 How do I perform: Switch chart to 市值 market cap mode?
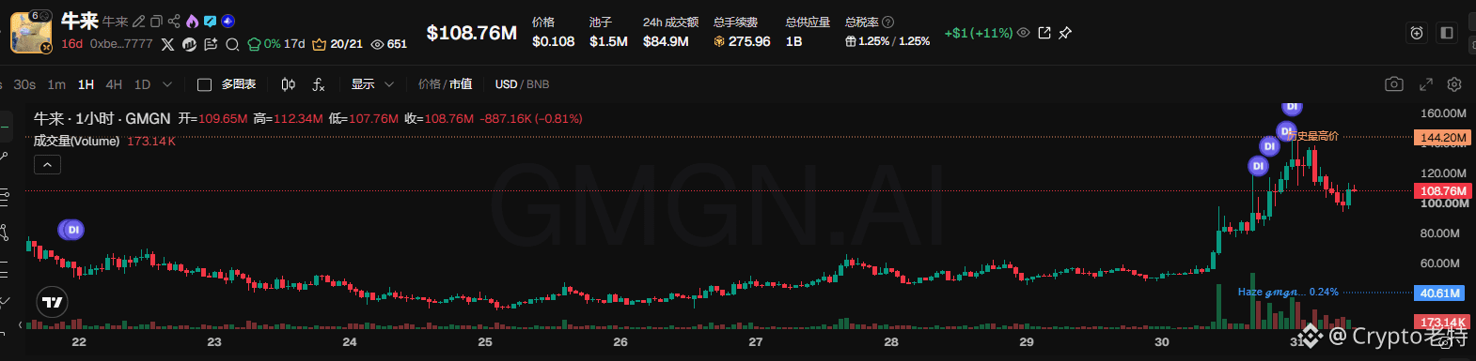[461, 84]
